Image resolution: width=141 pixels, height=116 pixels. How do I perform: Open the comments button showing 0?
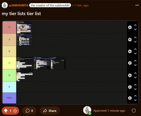pyautogui.click(x=29, y=111)
